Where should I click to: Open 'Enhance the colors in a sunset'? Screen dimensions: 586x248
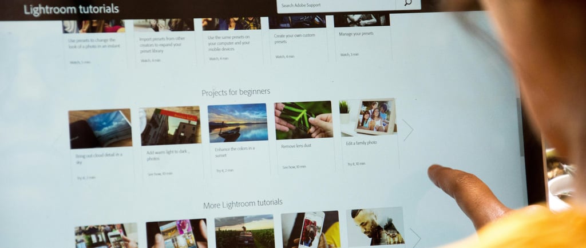click(x=235, y=152)
